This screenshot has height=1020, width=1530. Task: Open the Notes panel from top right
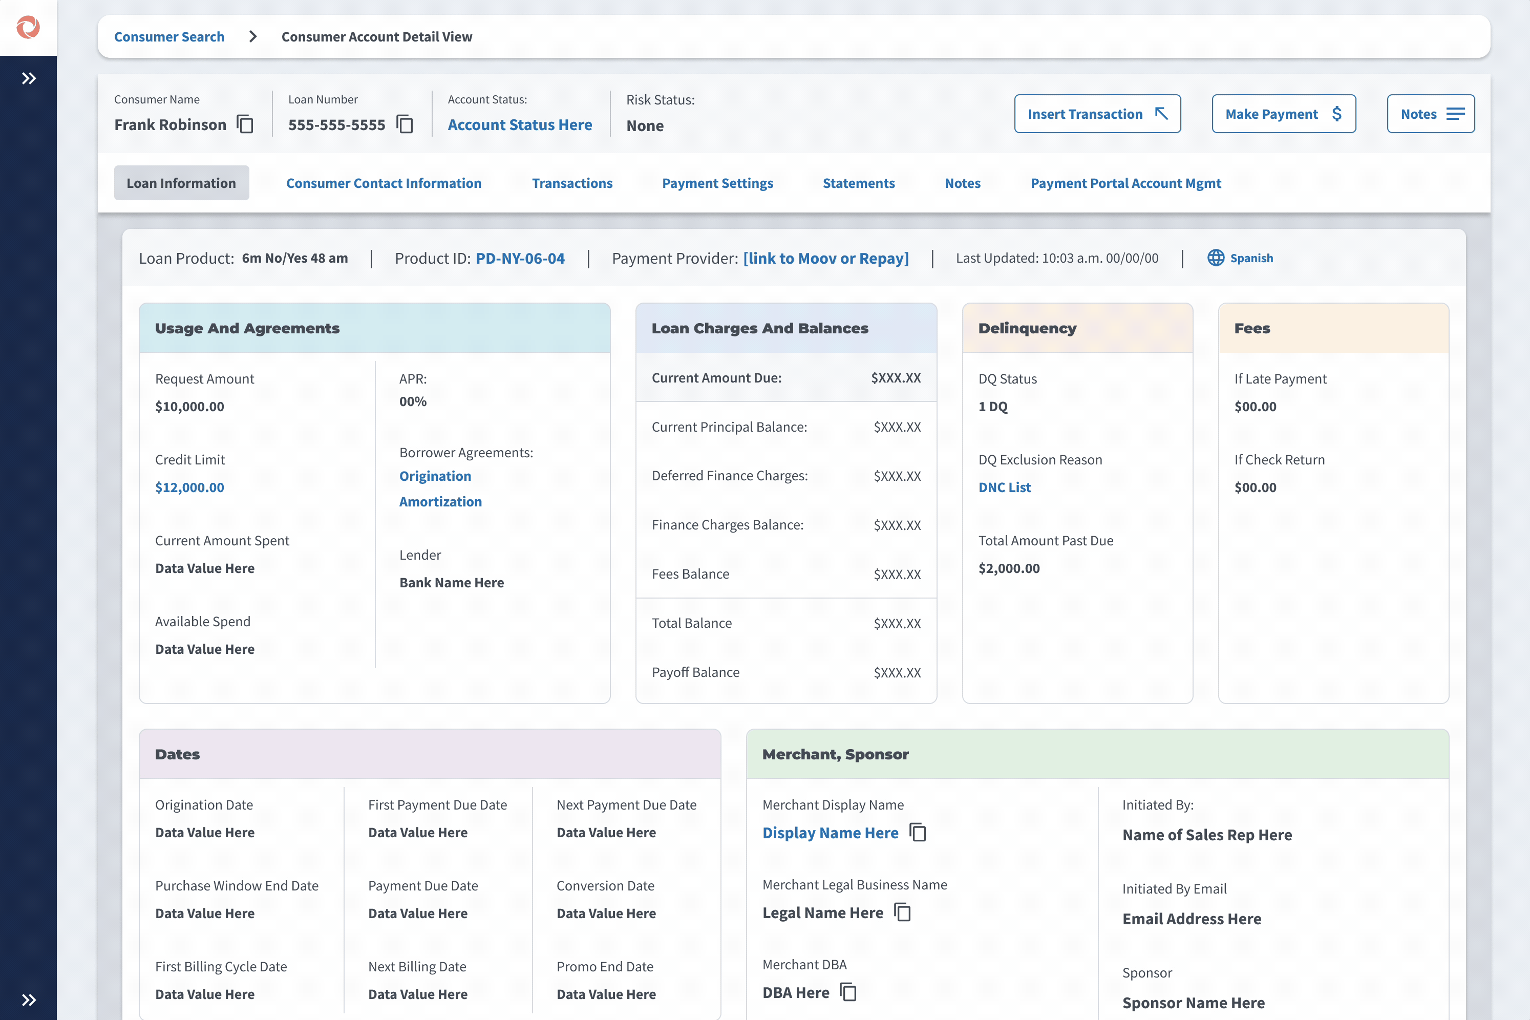(1430, 113)
